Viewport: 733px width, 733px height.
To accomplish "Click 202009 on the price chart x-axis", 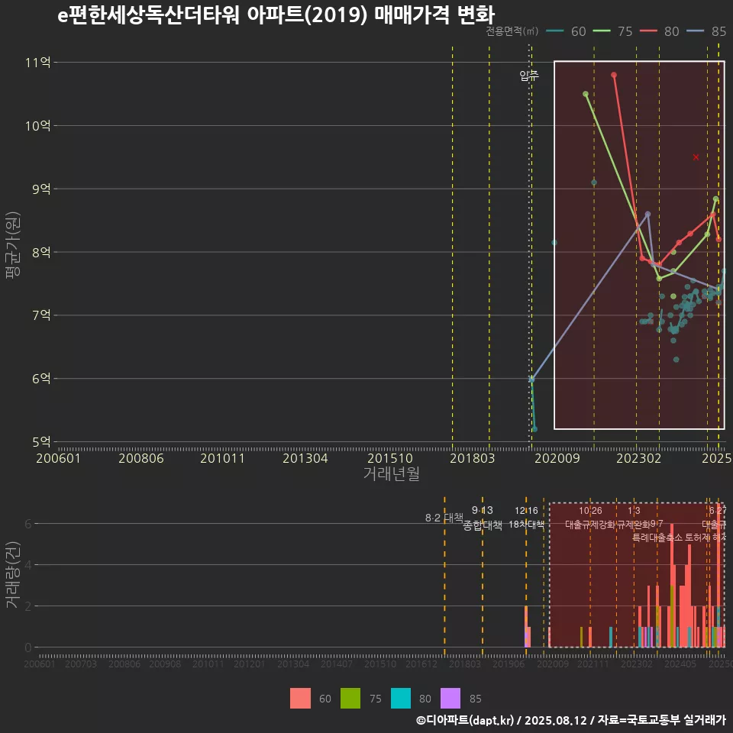I will (x=557, y=458).
